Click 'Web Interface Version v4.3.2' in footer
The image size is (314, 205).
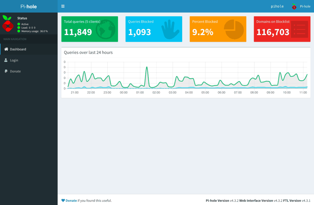[x=261, y=201]
